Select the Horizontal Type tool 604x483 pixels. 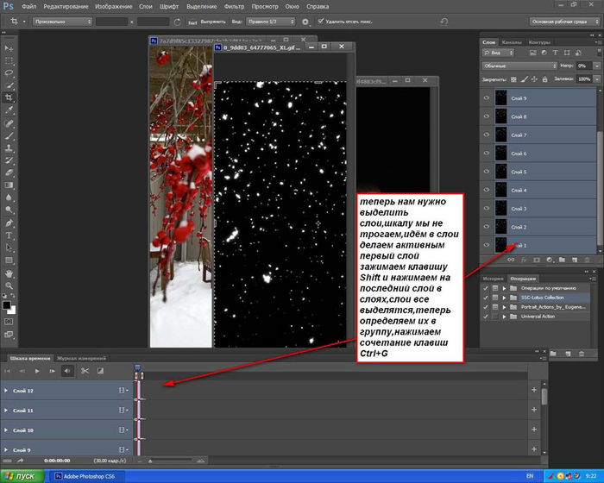point(9,235)
